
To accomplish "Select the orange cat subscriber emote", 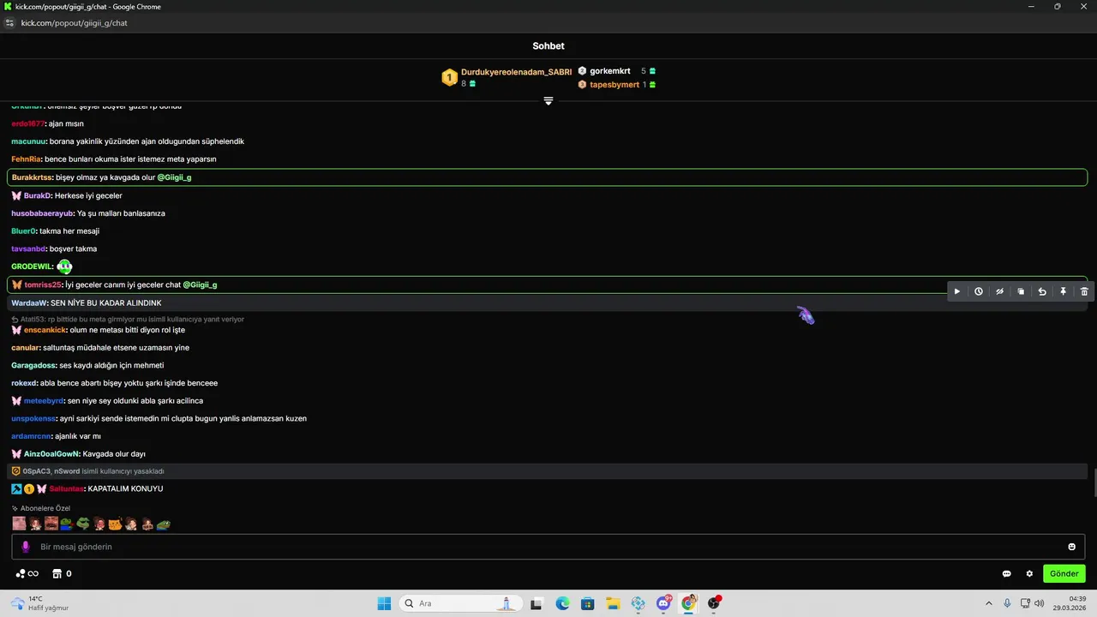I will tap(115, 524).
